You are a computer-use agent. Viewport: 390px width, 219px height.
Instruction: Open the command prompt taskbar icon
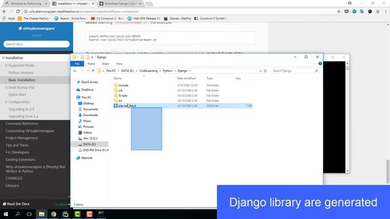(101, 214)
